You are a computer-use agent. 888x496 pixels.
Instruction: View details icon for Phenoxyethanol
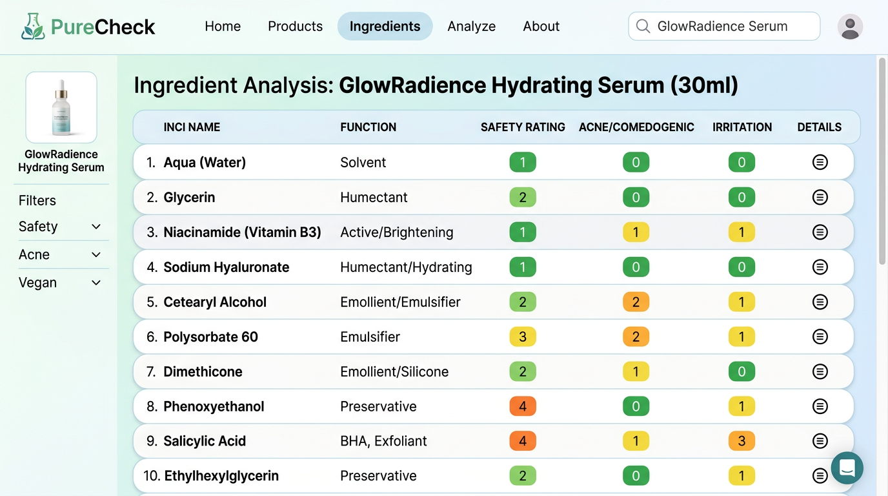(x=820, y=406)
